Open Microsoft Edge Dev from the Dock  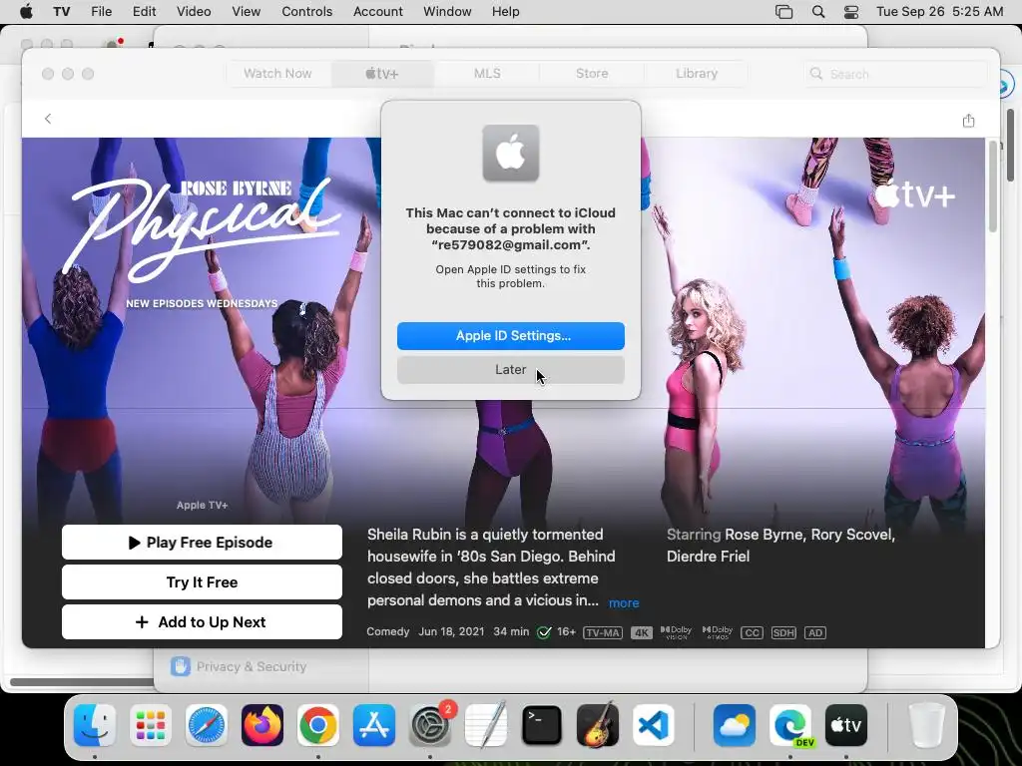tap(790, 725)
